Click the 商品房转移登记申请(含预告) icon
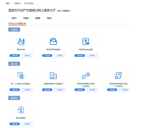The width and height of the screenshot is (144, 128). (86, 76)
